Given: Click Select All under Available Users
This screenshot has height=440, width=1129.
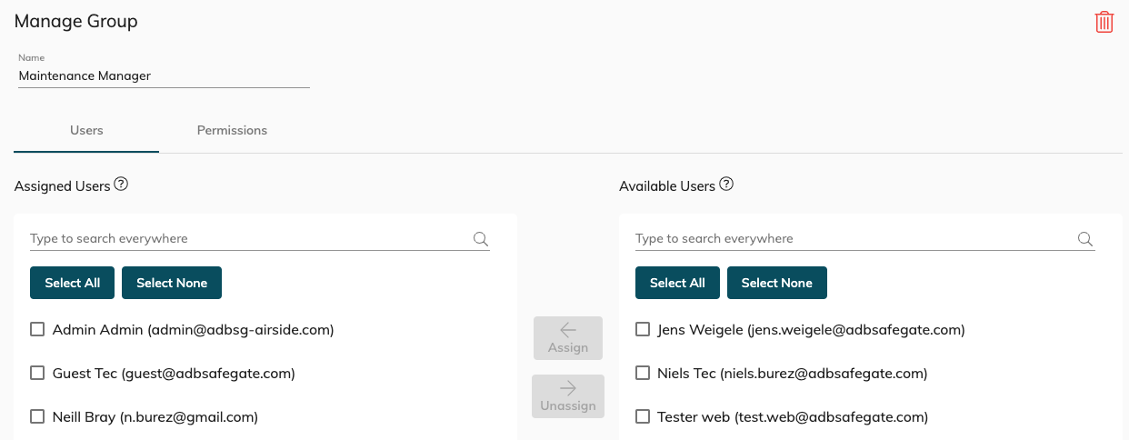Looking at the screenshot, I should [x=677, y=283].
